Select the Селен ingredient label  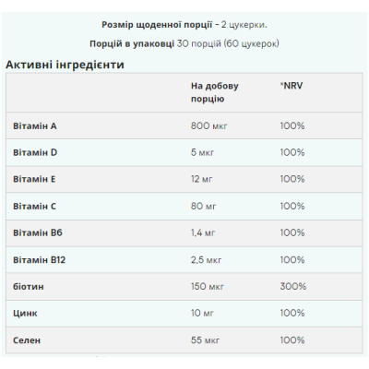coord(27,340)
